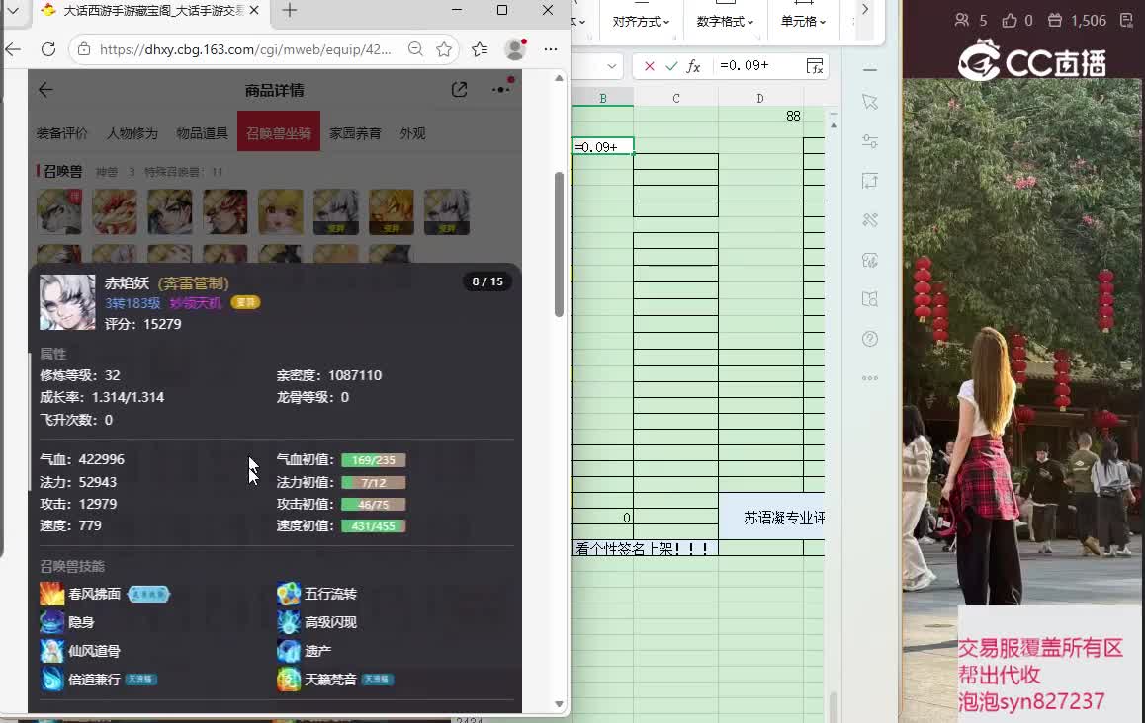Click the 遗产 skill icon
The height and width of the screenshot is (723, 1145).
coord(289,651)
